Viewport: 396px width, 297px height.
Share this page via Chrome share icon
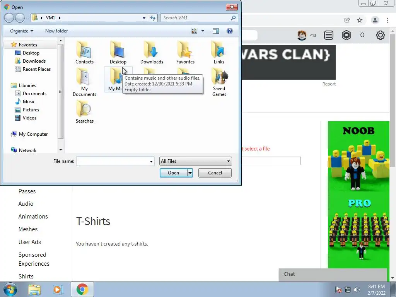click(x=347, y=20)
